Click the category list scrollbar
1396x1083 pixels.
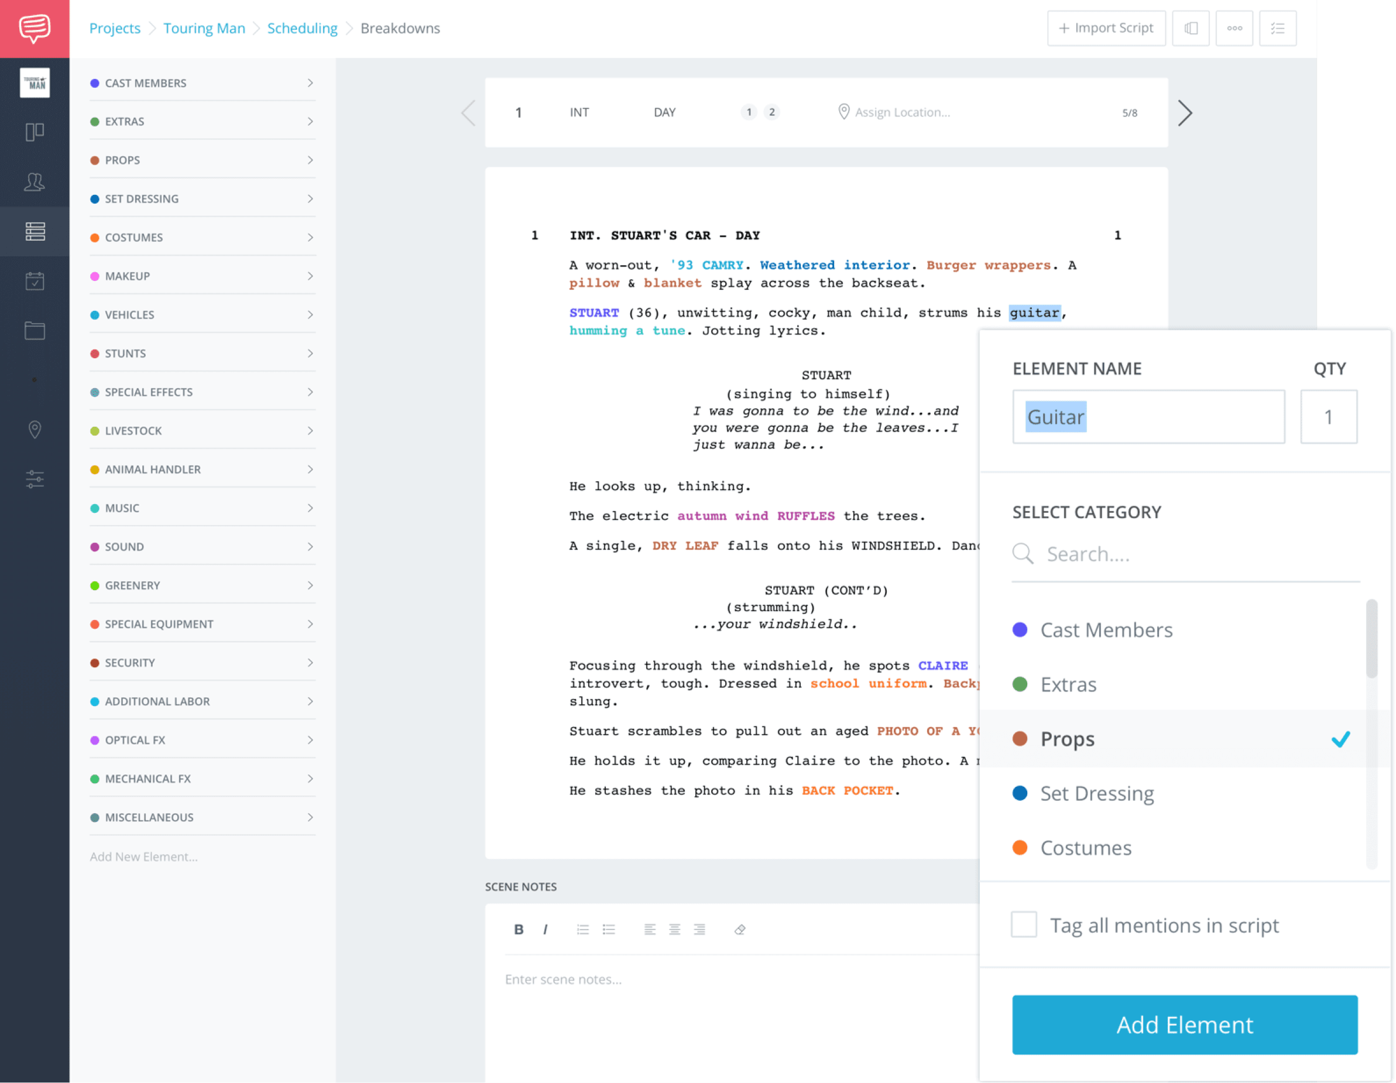pyautogui.click(x=1371, y=639)
